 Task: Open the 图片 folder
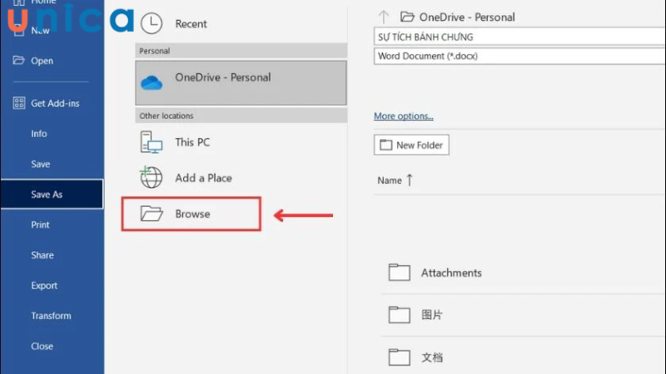[432, 315]
